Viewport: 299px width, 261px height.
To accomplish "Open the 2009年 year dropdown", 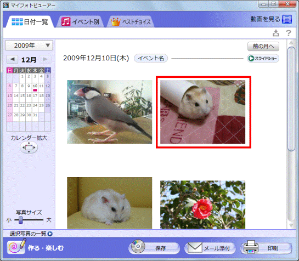I will pyautogui.click(x=29, y=46).
